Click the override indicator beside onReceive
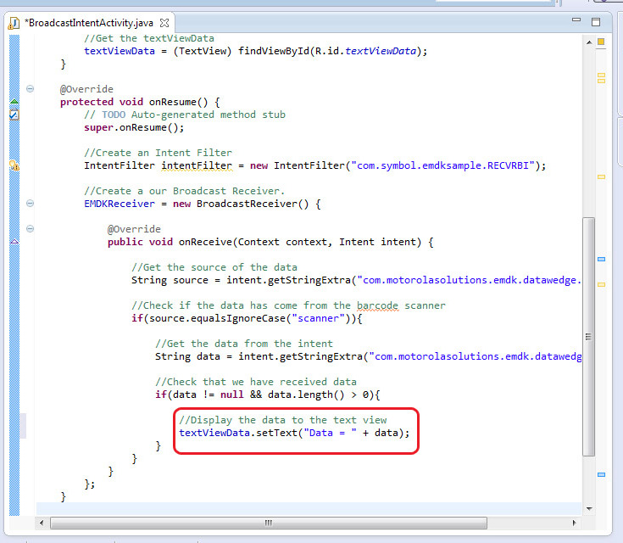Viewport: 623px width, 543px height. pos(14,242)
